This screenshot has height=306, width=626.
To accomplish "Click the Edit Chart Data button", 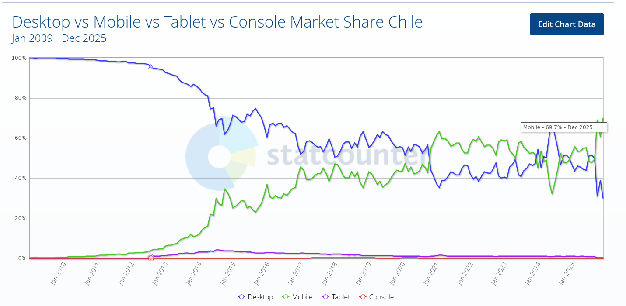I will (x=567, y=24).
